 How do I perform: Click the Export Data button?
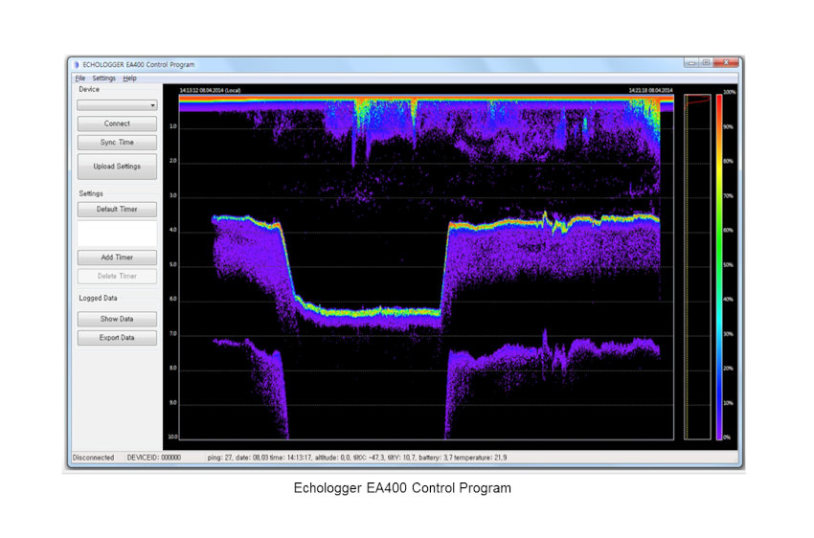point(117,338)
